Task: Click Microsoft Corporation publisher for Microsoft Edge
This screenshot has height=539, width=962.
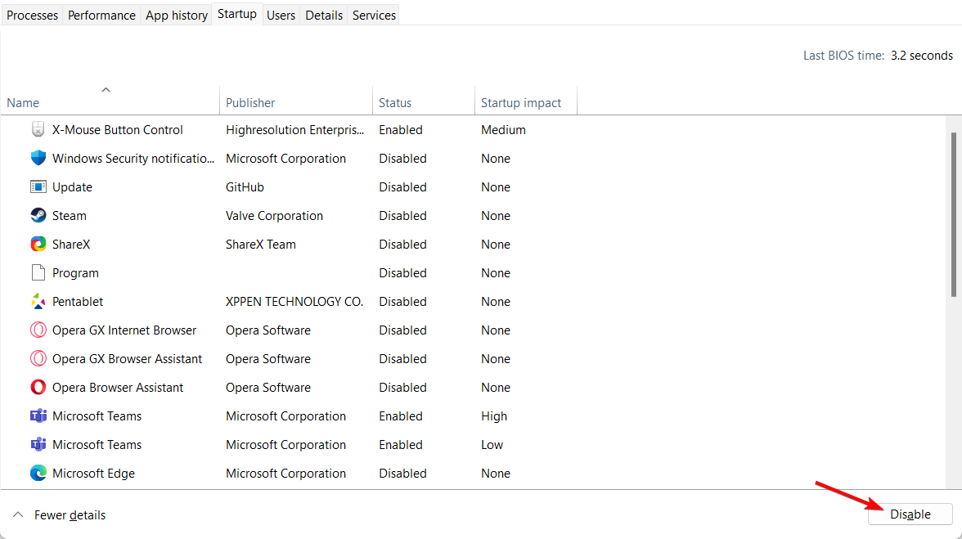Action: [x=286, y=474]
